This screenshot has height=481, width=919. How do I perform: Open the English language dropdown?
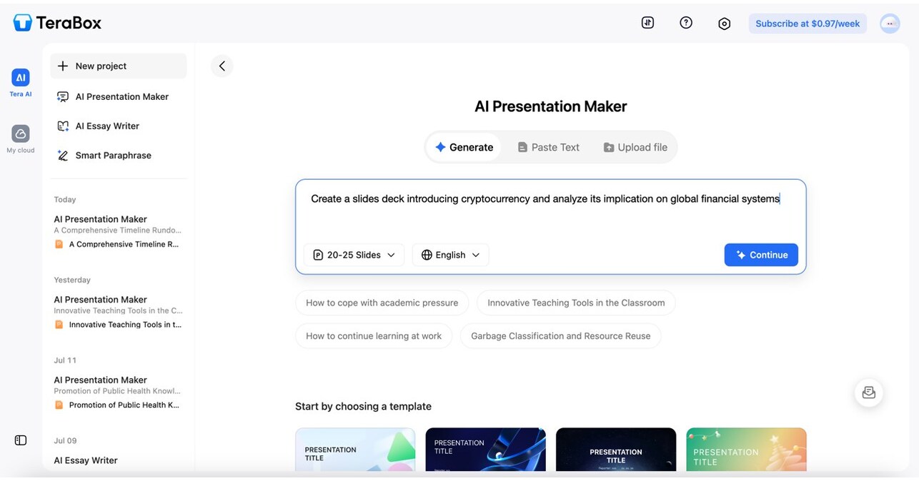[450, 254]
